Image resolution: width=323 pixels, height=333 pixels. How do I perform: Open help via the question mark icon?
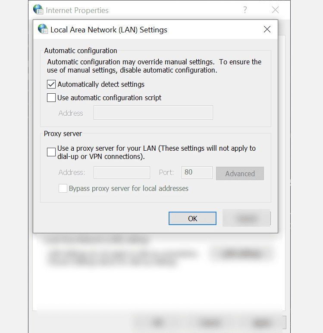click(x=245, y=10)
